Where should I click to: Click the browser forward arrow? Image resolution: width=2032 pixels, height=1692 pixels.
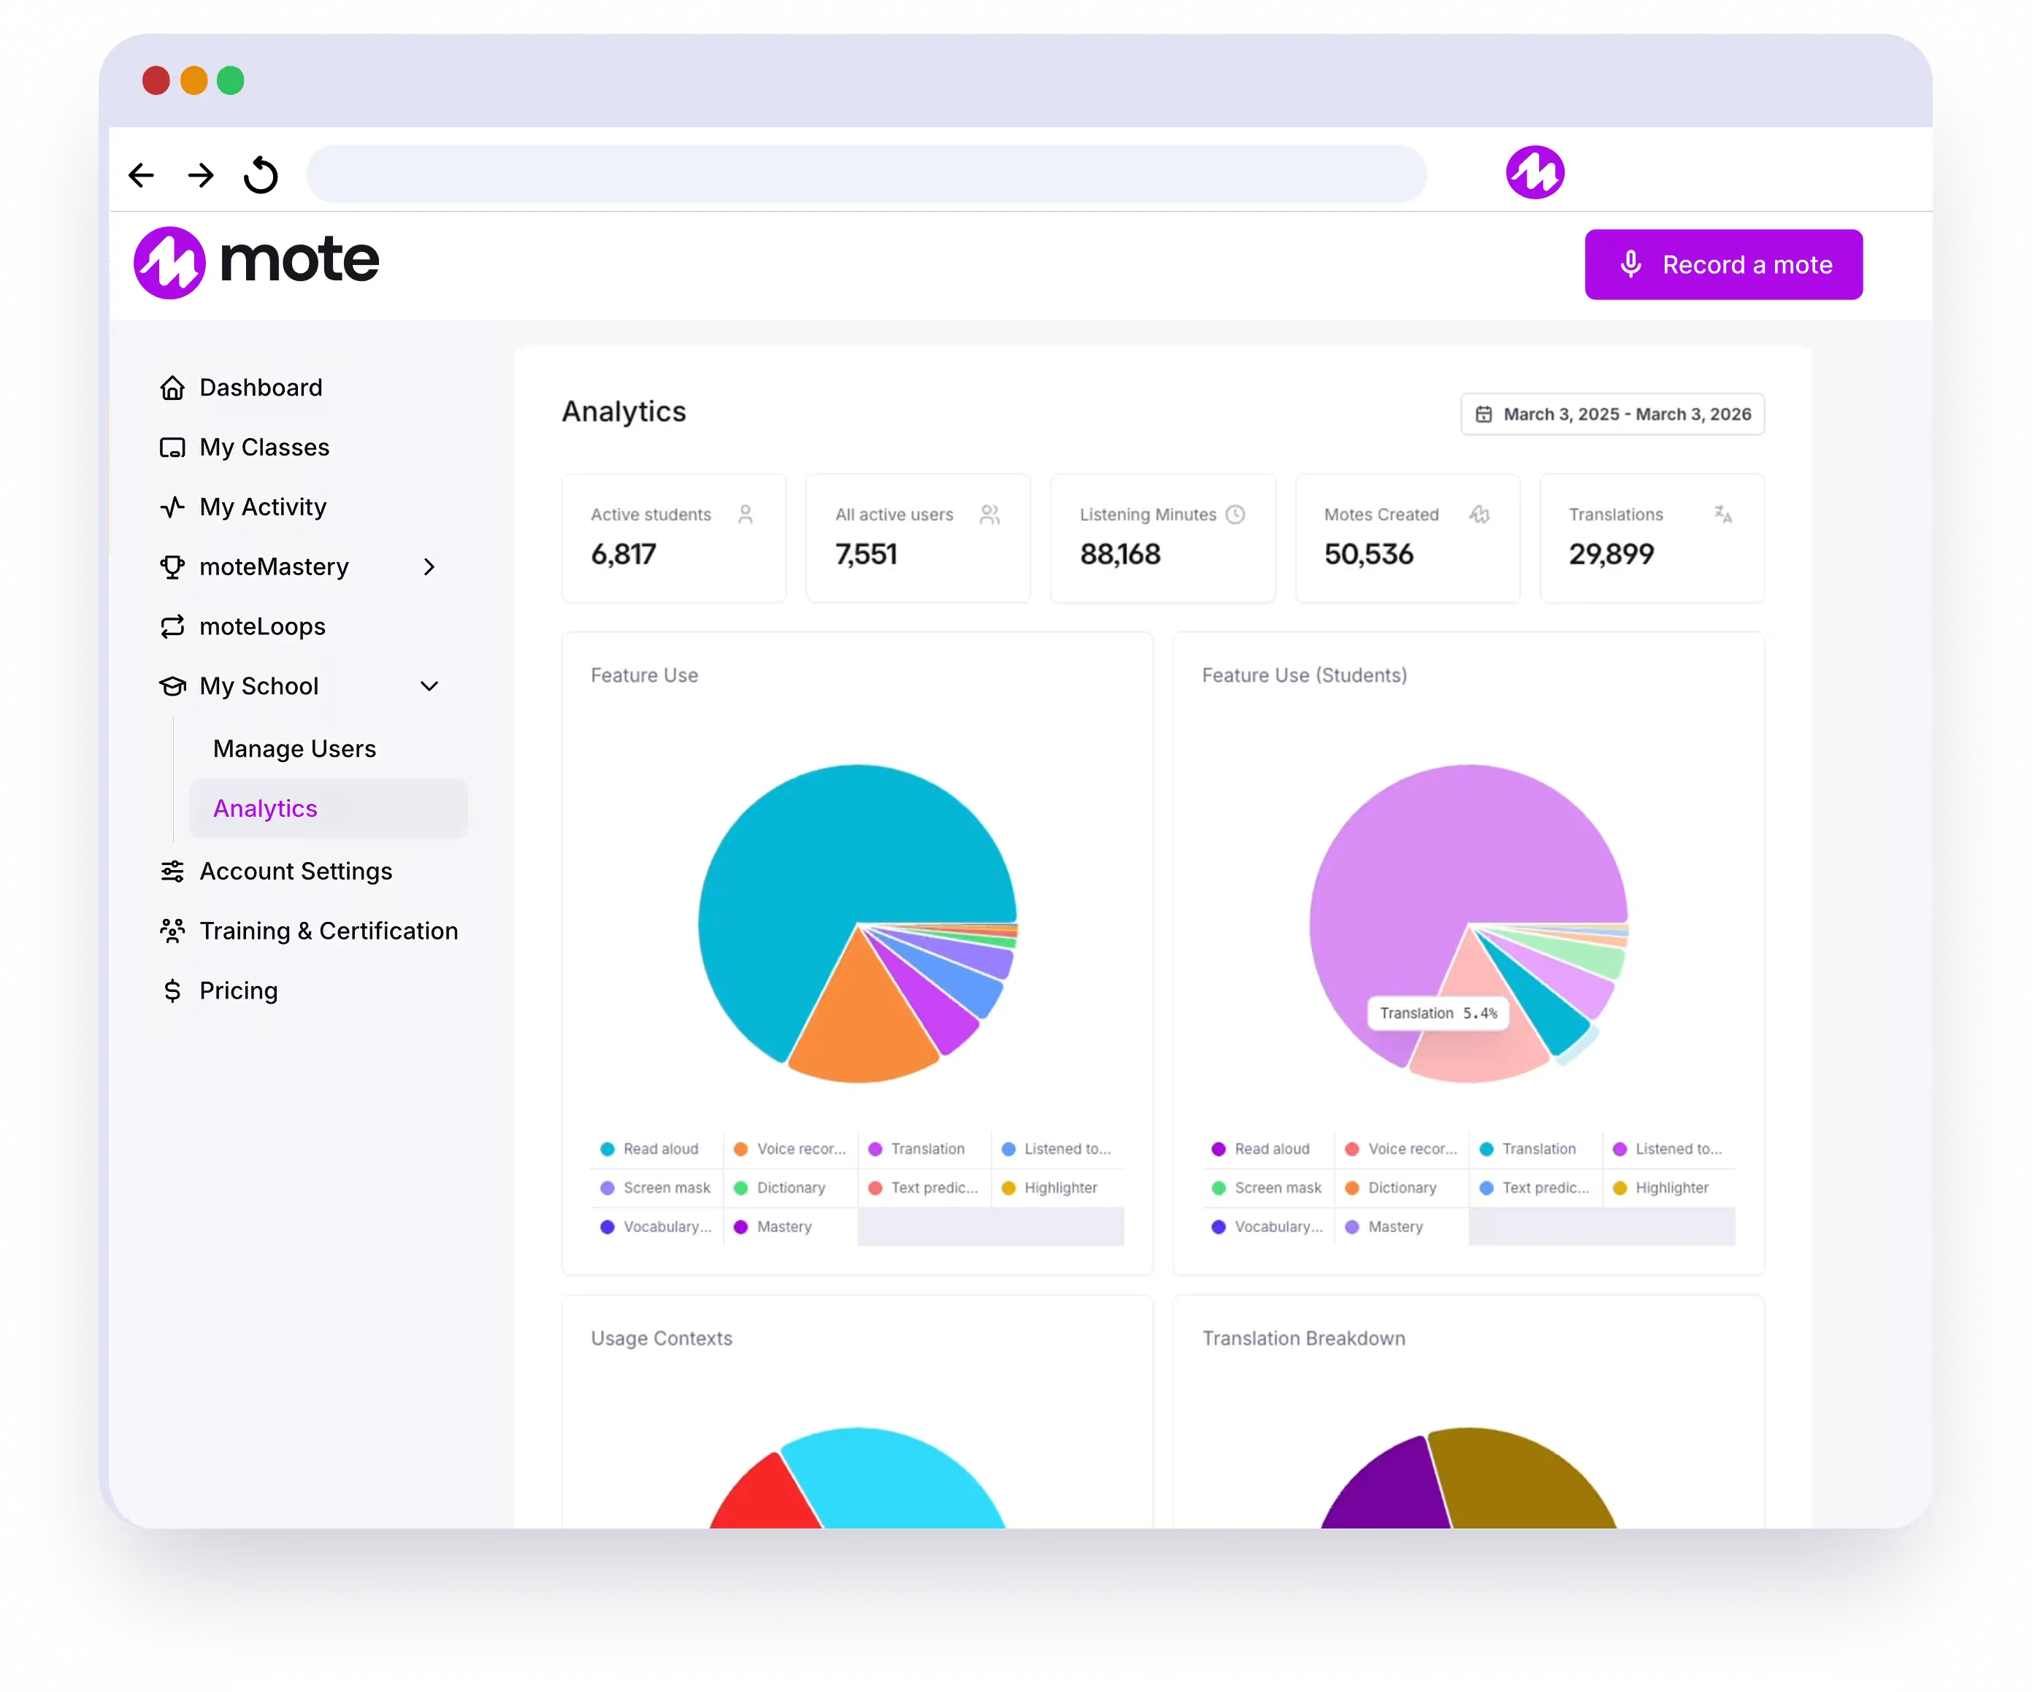pos(200,175)
